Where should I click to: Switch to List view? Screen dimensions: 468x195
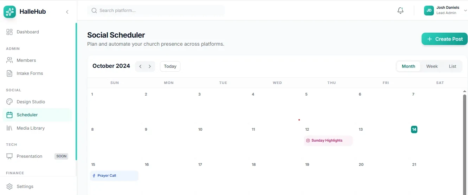point(453,66)
